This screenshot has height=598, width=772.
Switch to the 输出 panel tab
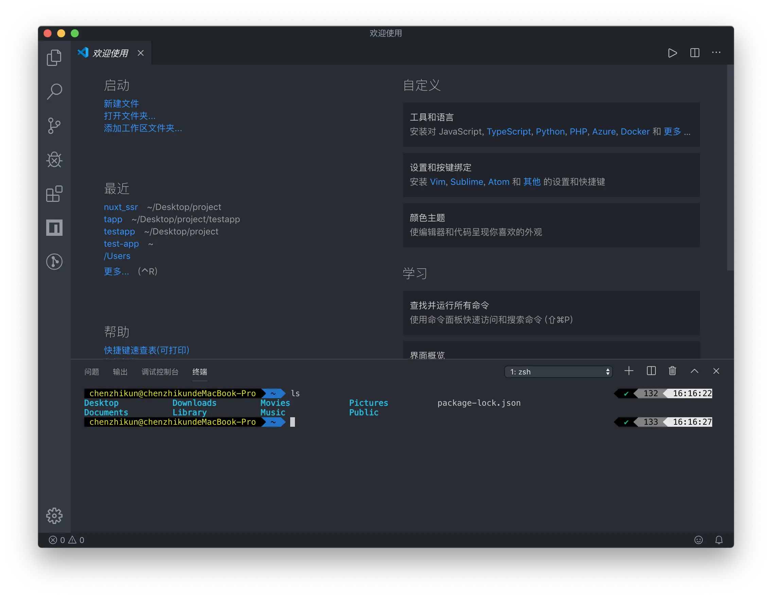click(x=120, y=371)
